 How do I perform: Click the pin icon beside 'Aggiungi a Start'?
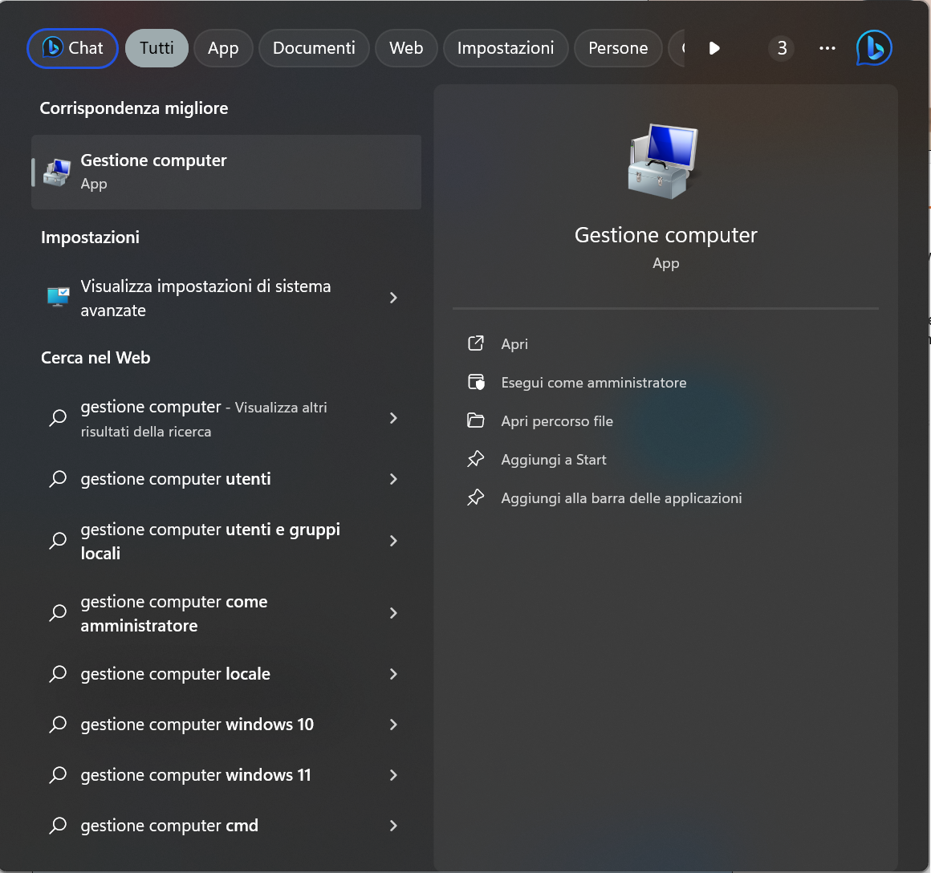476,459
